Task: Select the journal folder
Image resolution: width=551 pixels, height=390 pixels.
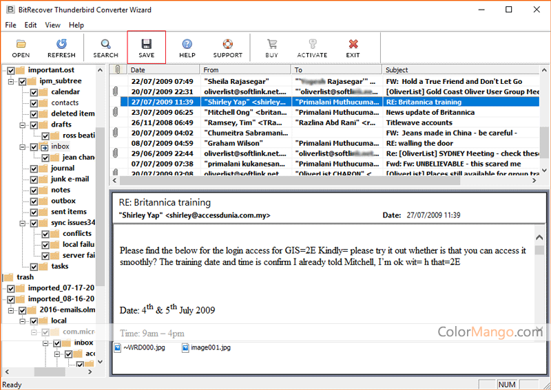Action: (x=63, y=168)
